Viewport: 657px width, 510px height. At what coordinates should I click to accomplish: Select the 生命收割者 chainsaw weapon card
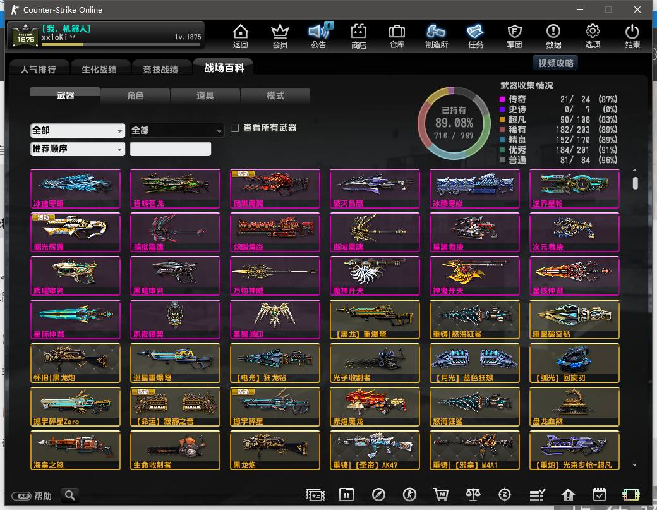(x=175, y=450)
